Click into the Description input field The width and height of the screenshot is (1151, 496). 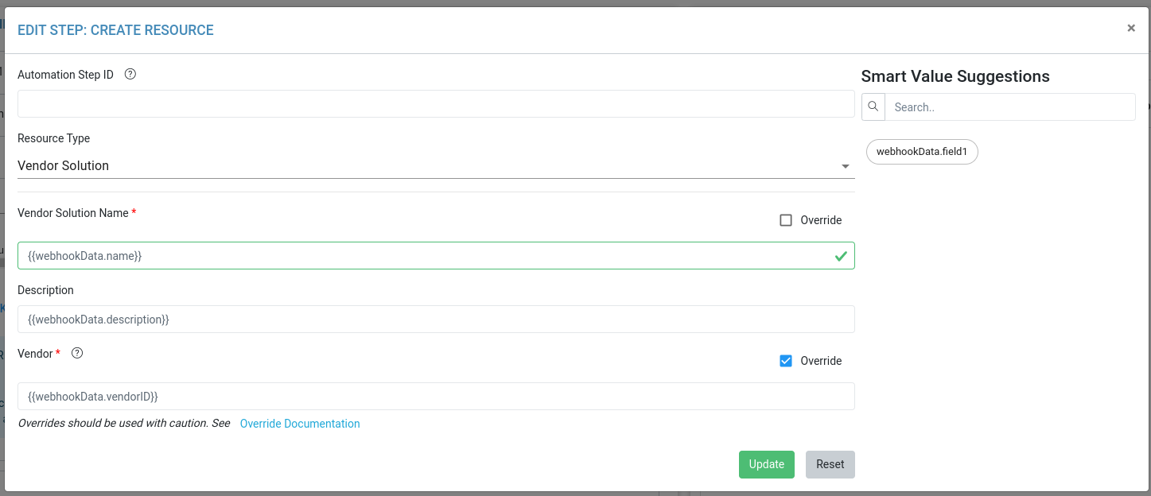436,320
